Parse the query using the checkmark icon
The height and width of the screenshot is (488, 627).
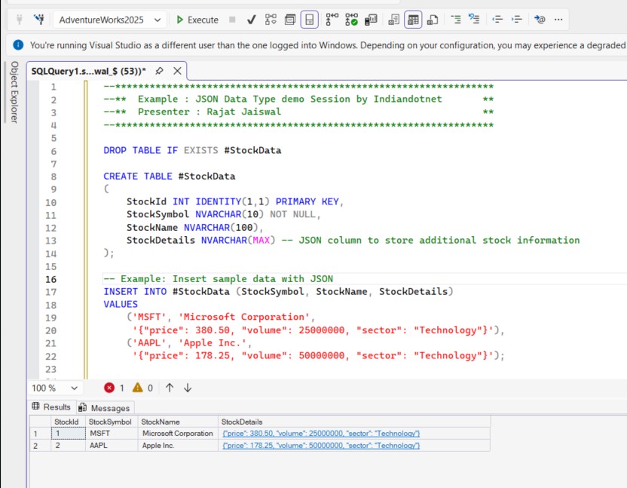coord(251,19)
